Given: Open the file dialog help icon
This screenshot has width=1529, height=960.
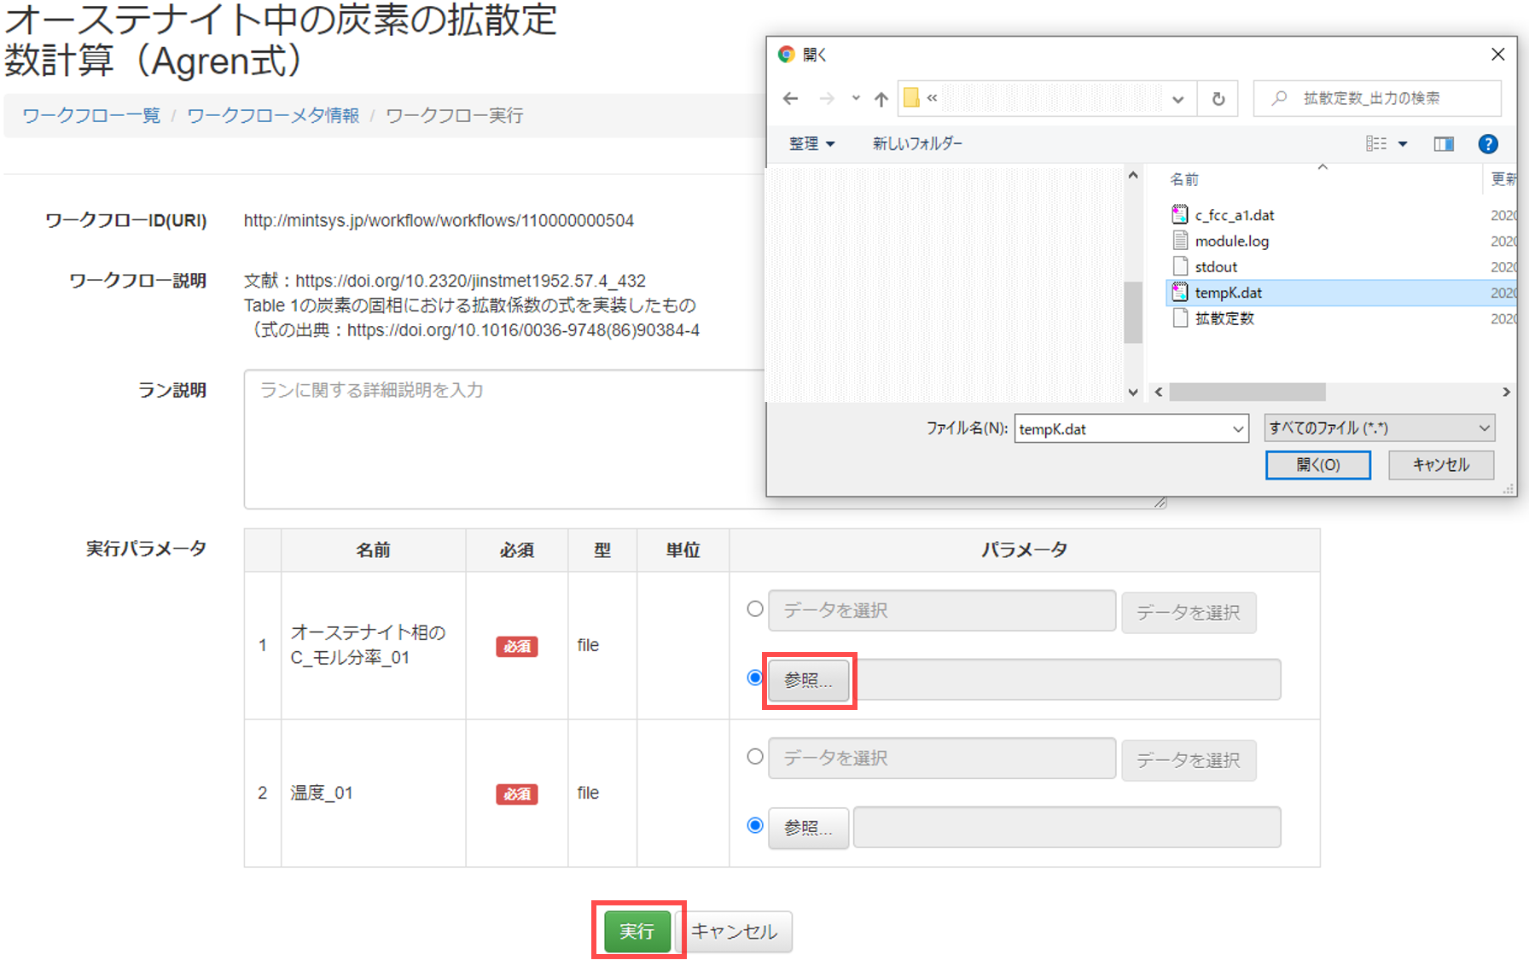Looking at the screenshot, I should [x=1487, y=144].
